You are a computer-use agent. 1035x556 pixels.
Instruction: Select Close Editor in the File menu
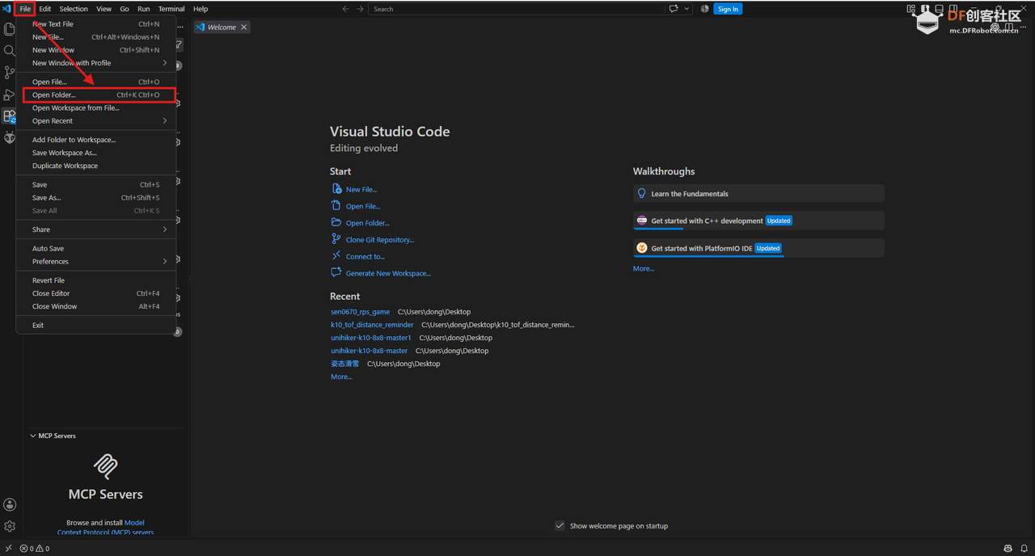(x=96, y=293)
